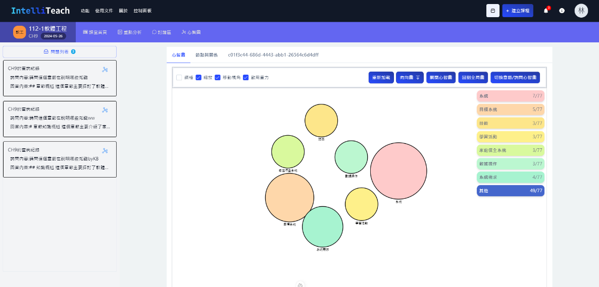Screen dimensions: 599x287
Task: Click the notification bell icon
Action: 545,11
